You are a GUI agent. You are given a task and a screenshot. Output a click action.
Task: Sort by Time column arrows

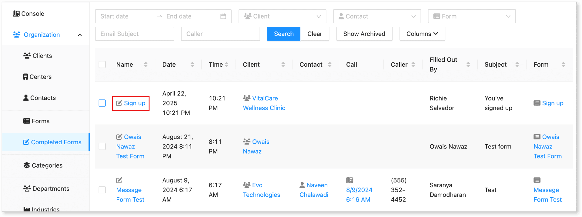(226, 65)
